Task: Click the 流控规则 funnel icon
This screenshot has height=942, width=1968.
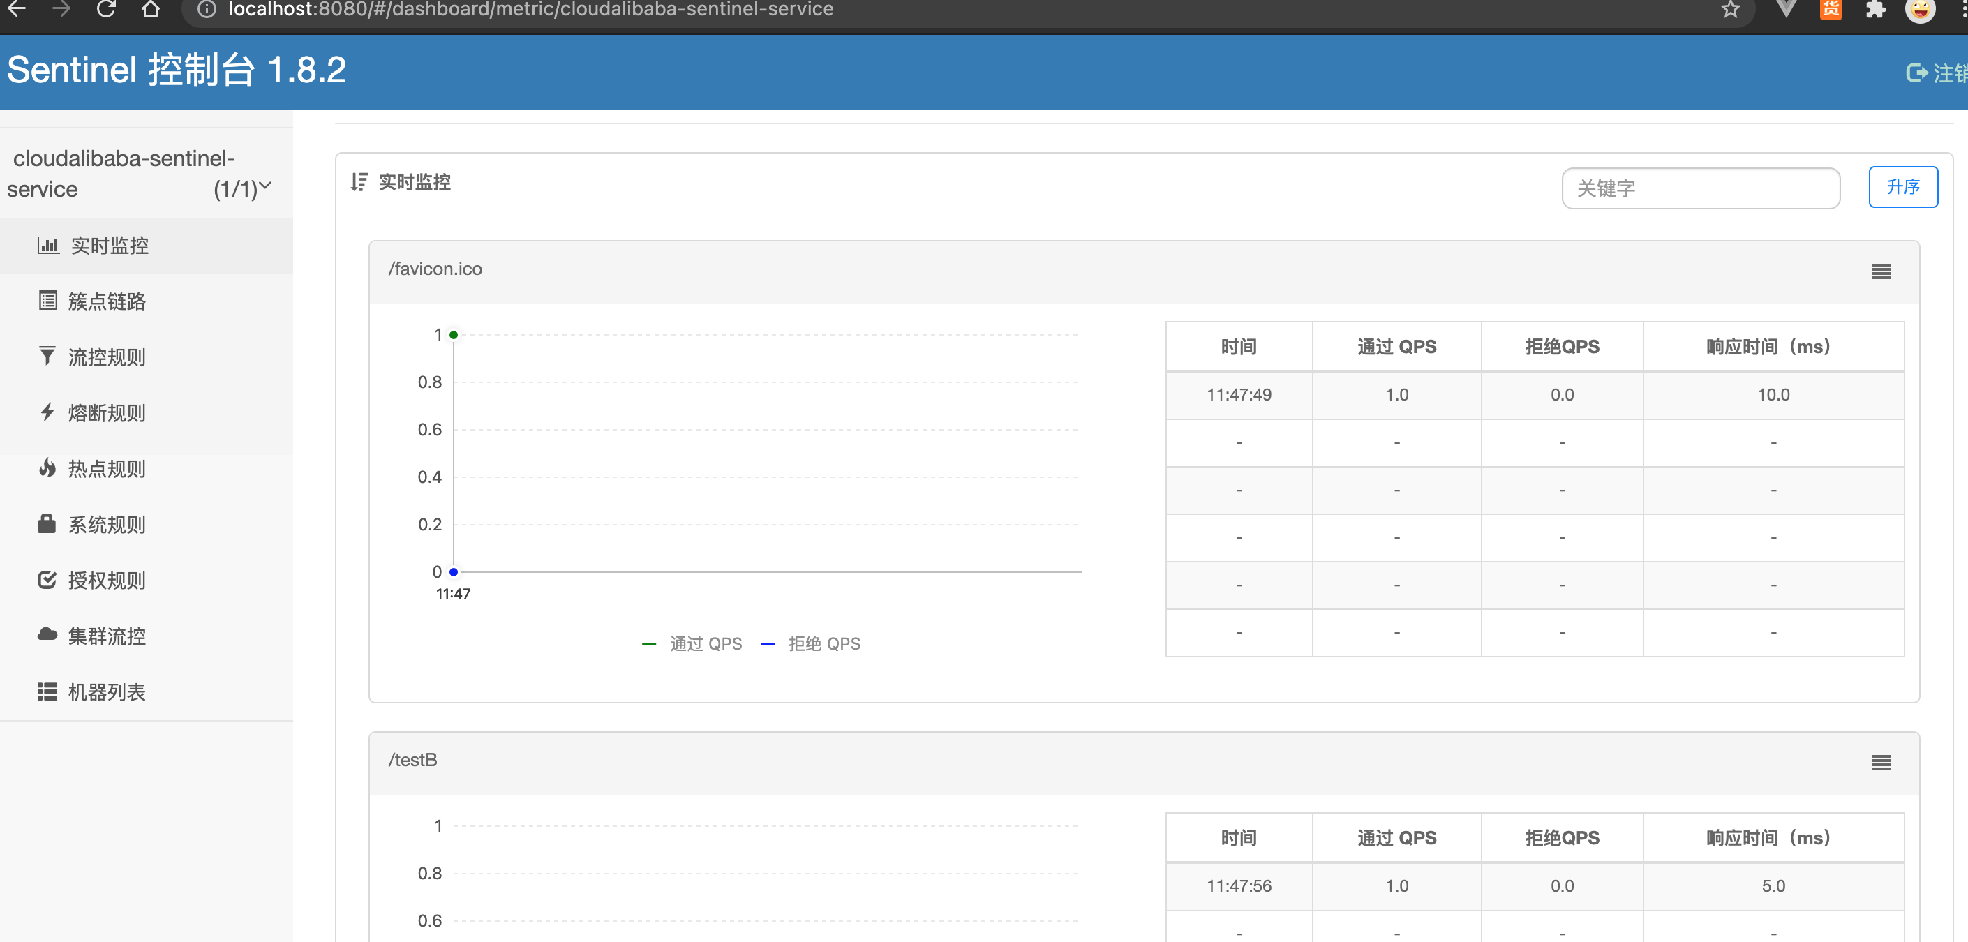Action: (x=47, y=357)
